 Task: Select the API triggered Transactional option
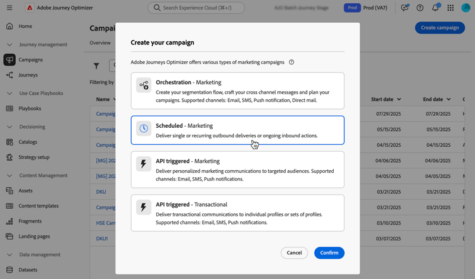click(237, 213)
